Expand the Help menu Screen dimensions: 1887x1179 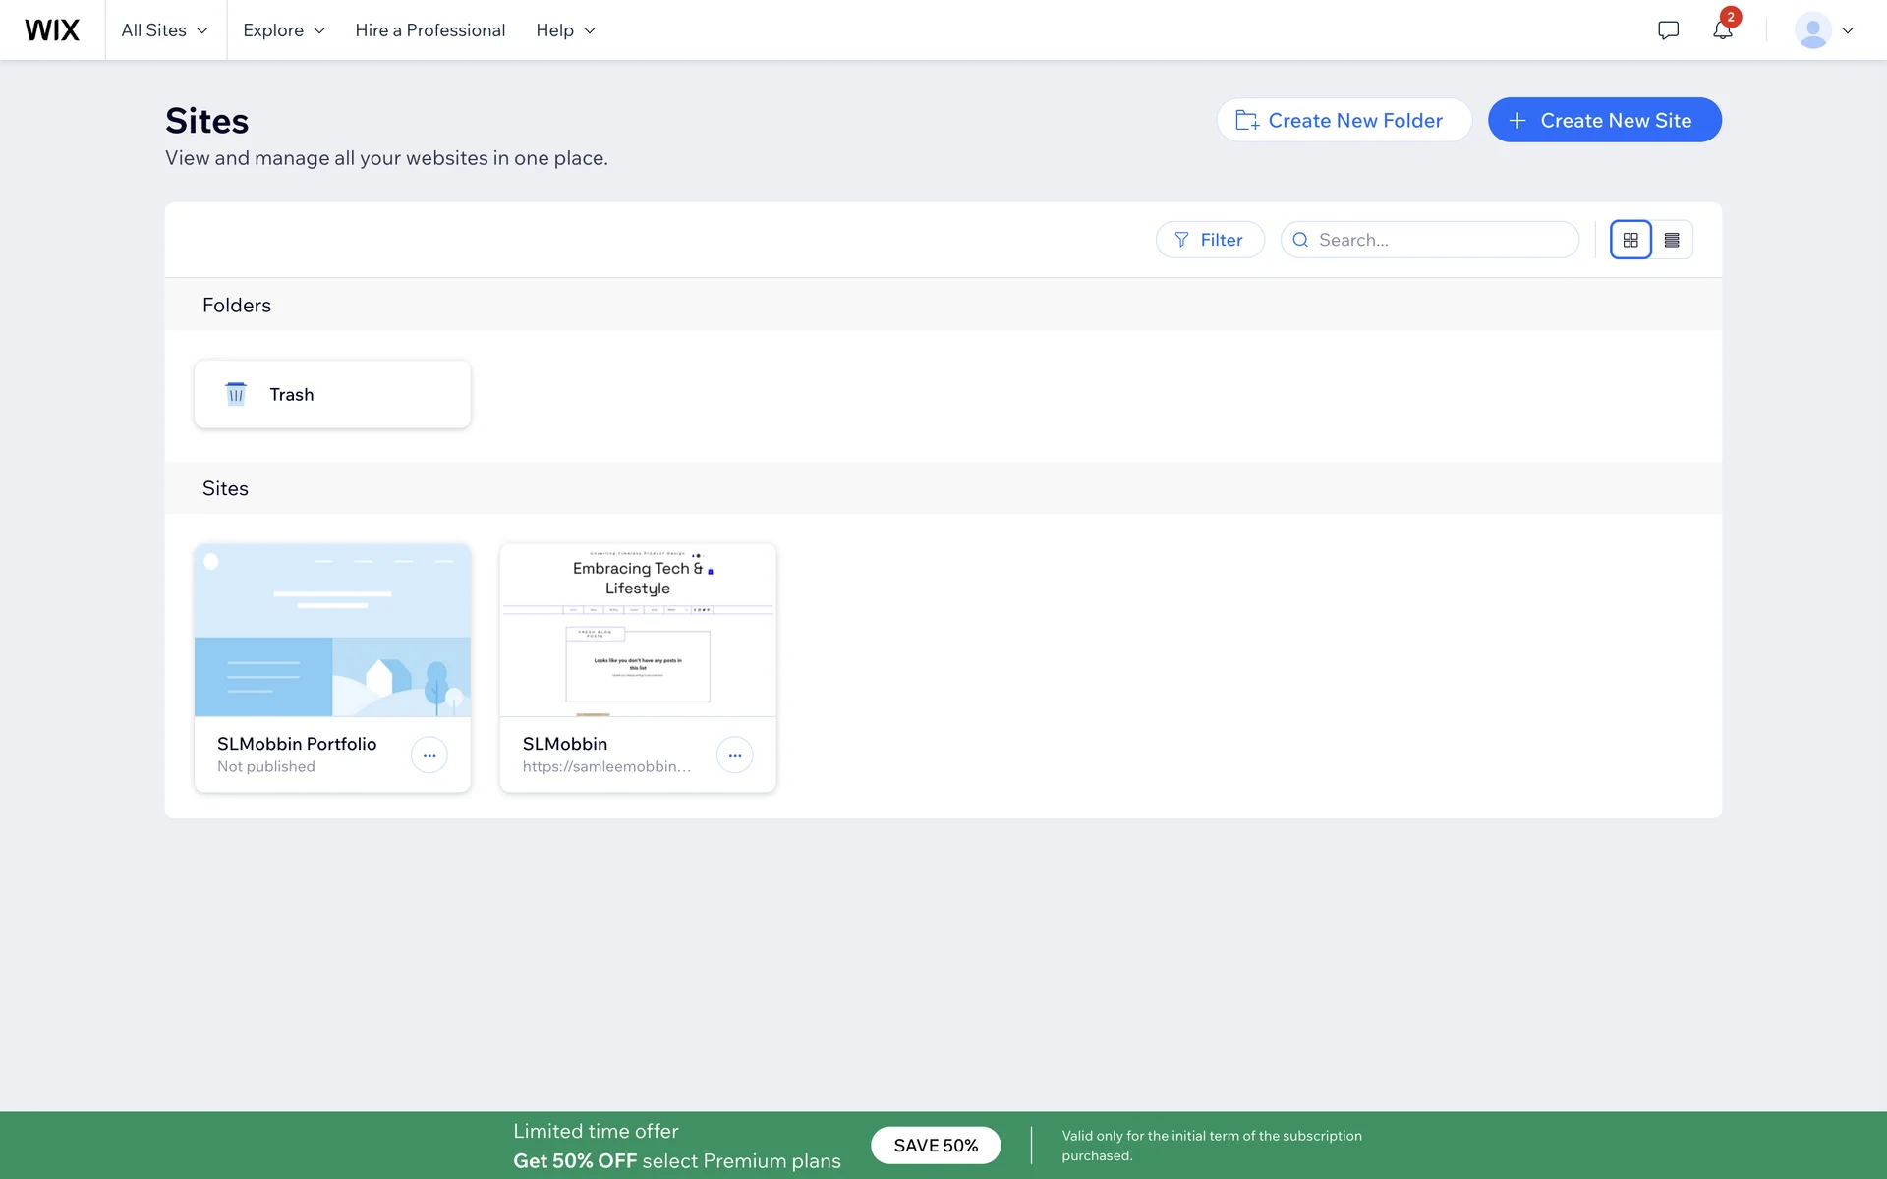point(565,30)
